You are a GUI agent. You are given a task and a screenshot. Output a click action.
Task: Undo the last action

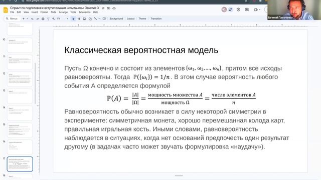click(x=32, y=18)
